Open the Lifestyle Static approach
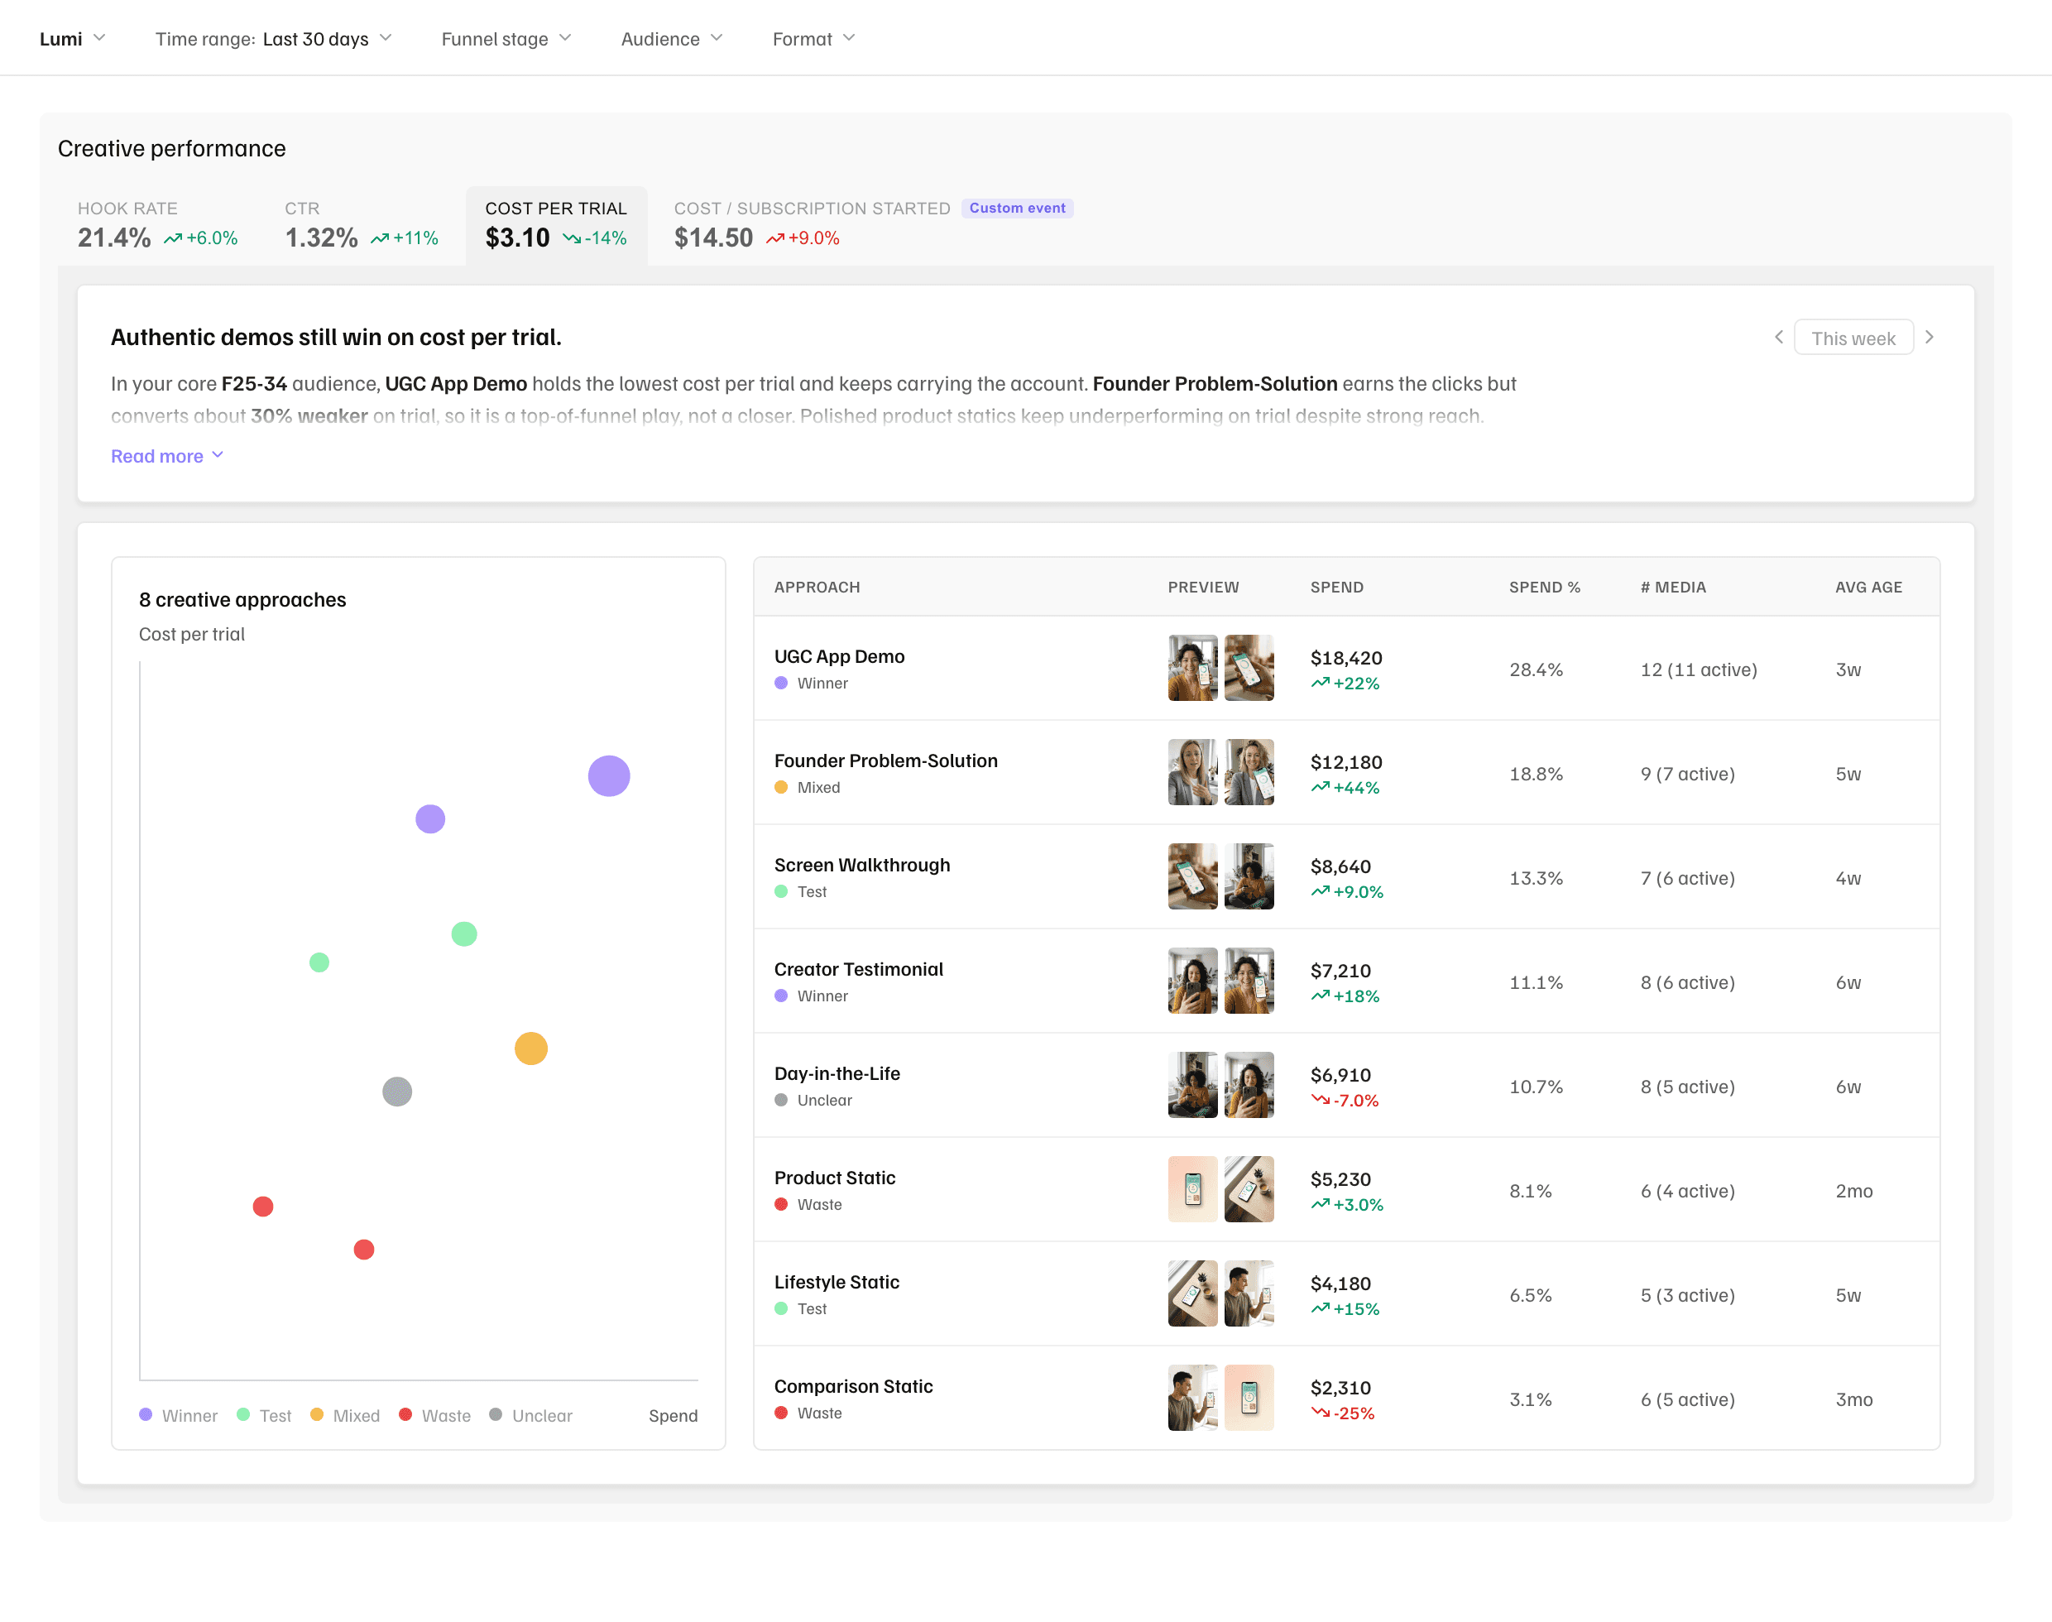 tap(1346, 1294)
